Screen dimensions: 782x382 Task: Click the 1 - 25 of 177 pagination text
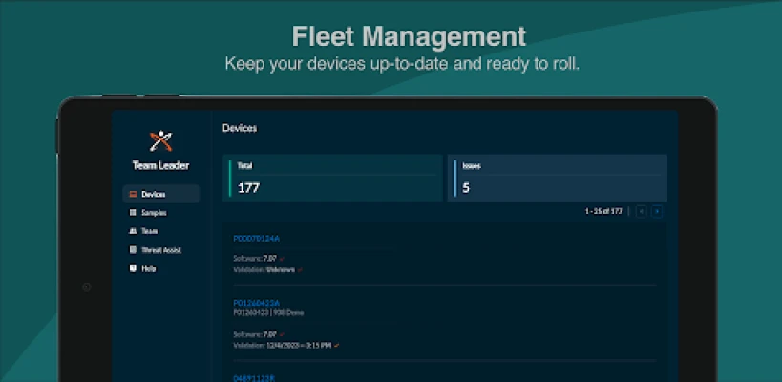click(604, 211)
